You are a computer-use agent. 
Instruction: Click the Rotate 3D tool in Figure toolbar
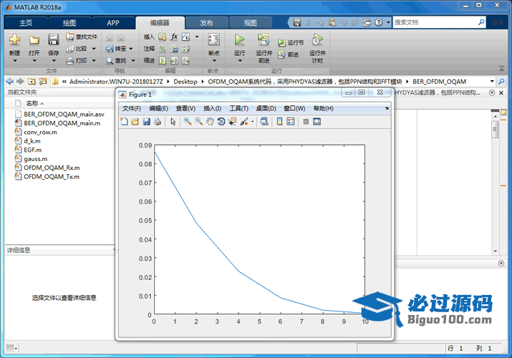tap(221, 122)
